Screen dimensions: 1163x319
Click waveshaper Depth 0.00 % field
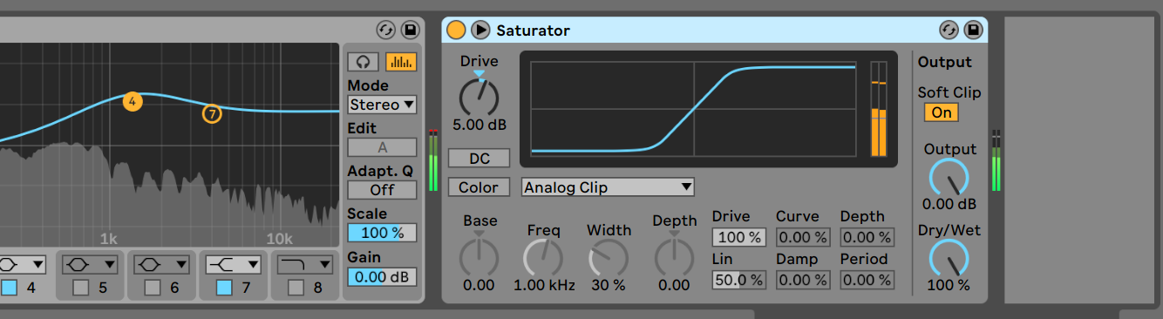[x=867, y=237]
